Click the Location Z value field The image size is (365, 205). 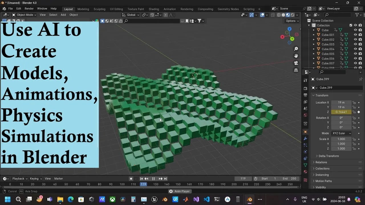(x=341, y=112)
